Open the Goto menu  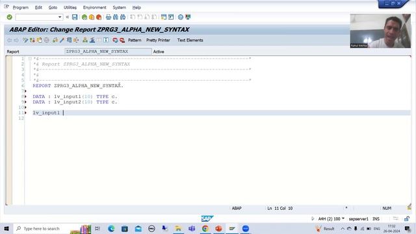[x=53, y=7]
